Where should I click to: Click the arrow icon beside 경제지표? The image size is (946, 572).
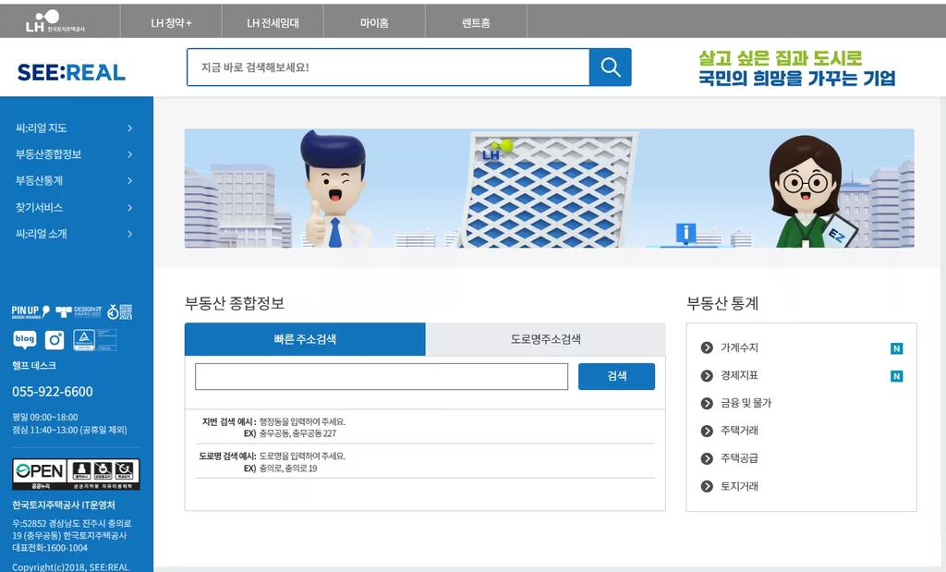707,376
